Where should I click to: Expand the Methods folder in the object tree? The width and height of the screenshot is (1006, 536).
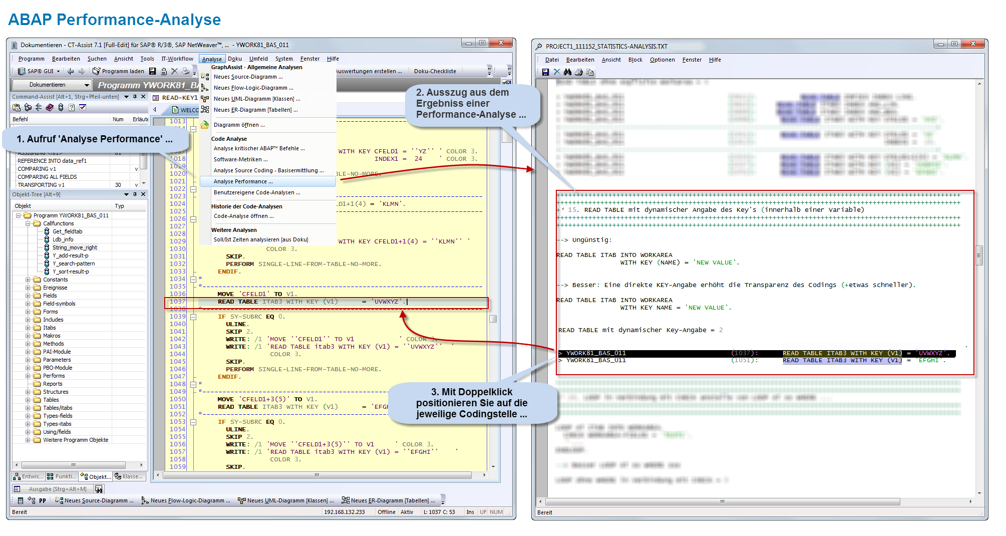click(28, 344)
